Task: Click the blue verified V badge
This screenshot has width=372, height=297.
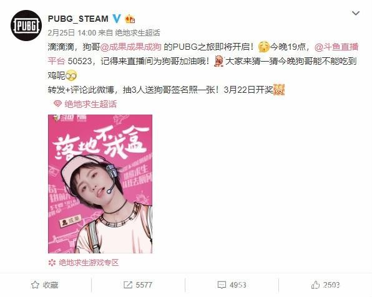Action: (x=117, y=18)
